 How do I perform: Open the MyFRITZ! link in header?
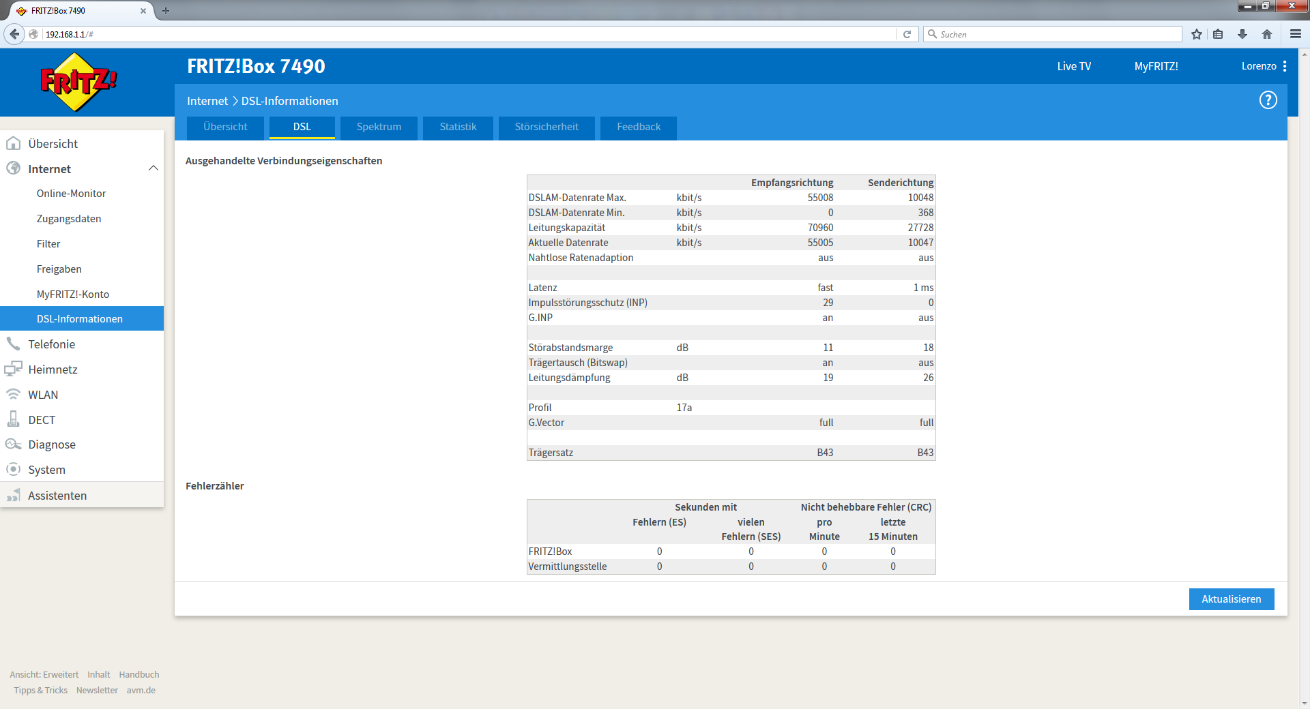(x=1156, y=66)
